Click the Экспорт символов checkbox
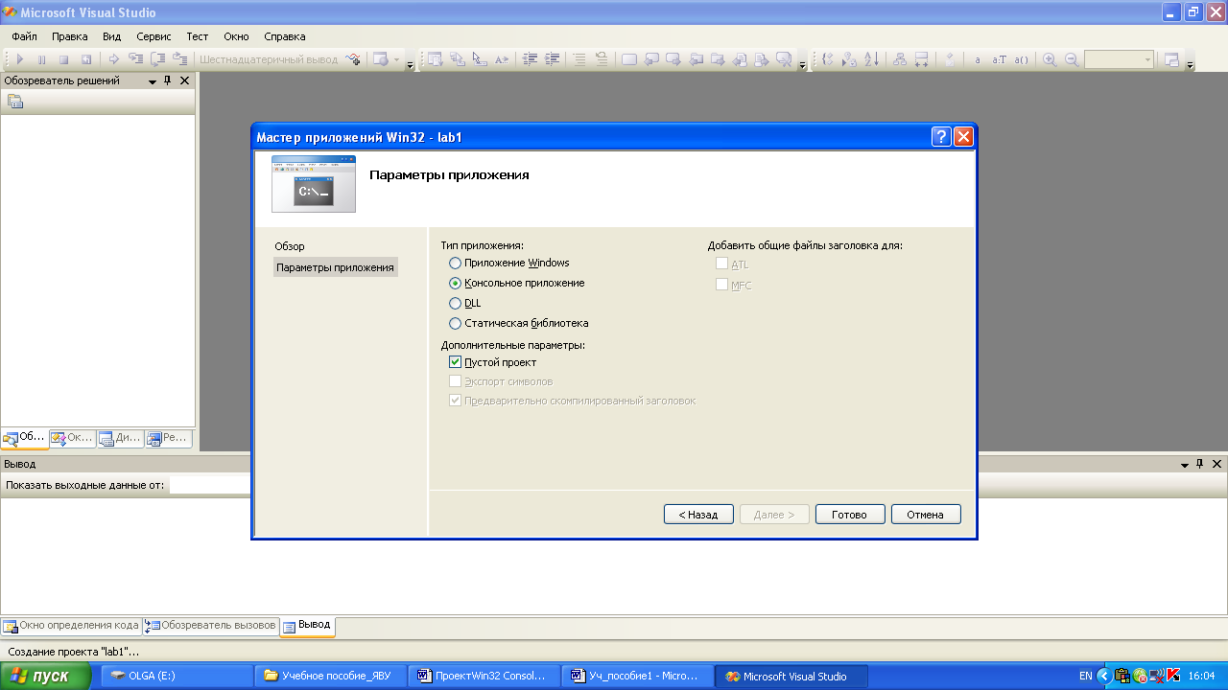The height and width of the screenshot is (690, 1228). tap(455, 381)
